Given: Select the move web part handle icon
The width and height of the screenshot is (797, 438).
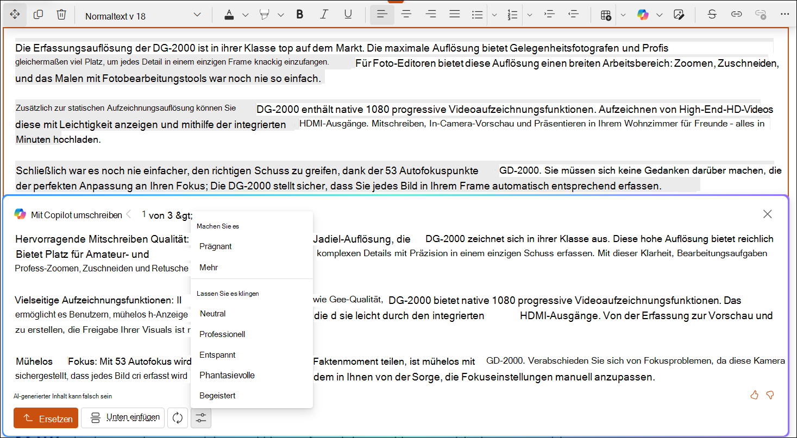Looking at the screenshot, I should tap(15, 15).
